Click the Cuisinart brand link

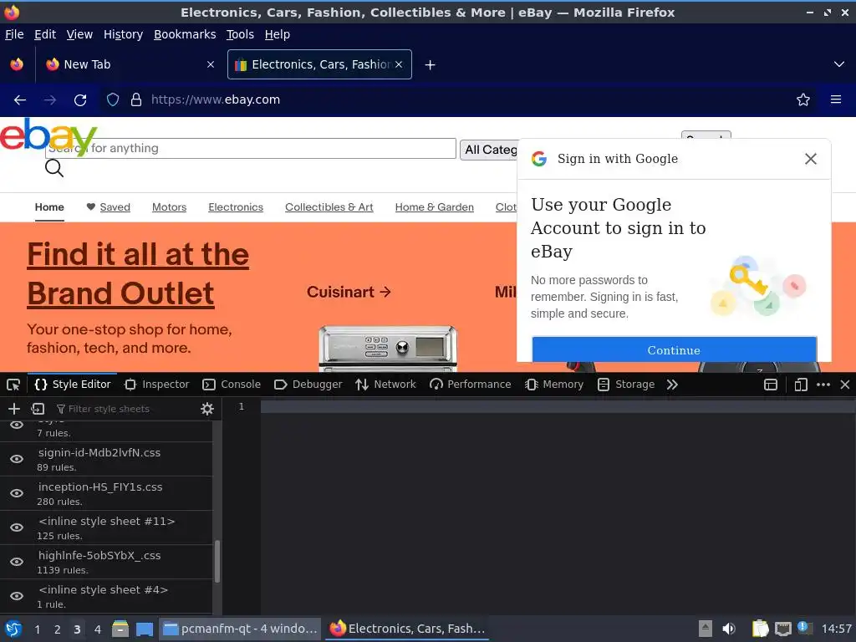(349, 292)
